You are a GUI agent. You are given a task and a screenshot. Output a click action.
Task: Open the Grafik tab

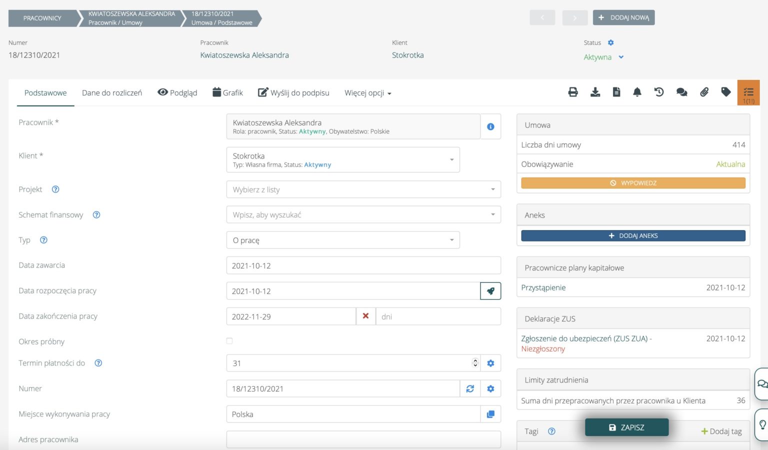coord(227,93)
